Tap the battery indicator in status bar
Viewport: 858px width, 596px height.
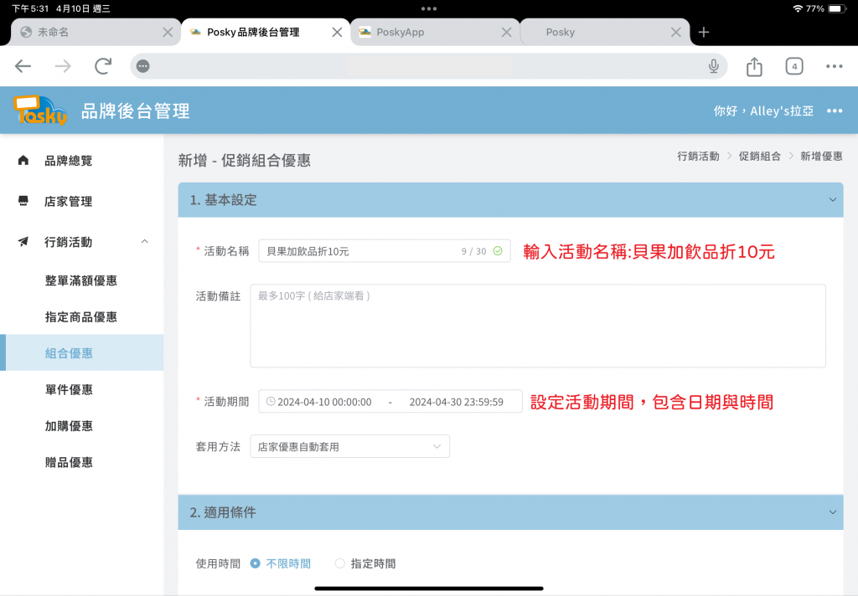(837, 8)
